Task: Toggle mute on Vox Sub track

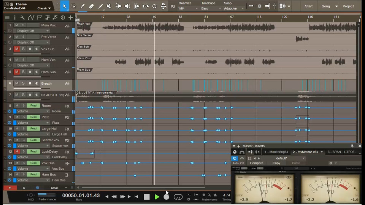Action: pyautogui.click(x=16, y=49)
